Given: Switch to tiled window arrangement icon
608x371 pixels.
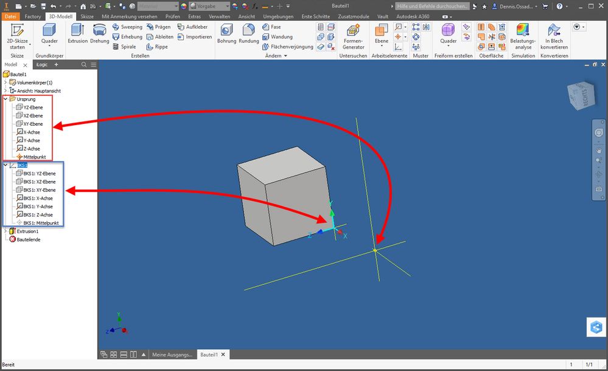Looking at the screenshot, I should coord(114,355).
